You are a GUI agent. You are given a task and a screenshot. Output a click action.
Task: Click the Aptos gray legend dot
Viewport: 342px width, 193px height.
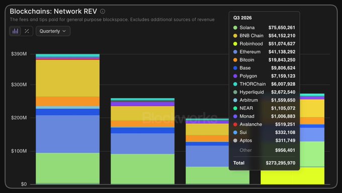(235, 140)
